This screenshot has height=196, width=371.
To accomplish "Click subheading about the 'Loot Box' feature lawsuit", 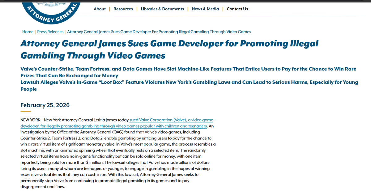I will pyautogui.click(x=189, y=86).
